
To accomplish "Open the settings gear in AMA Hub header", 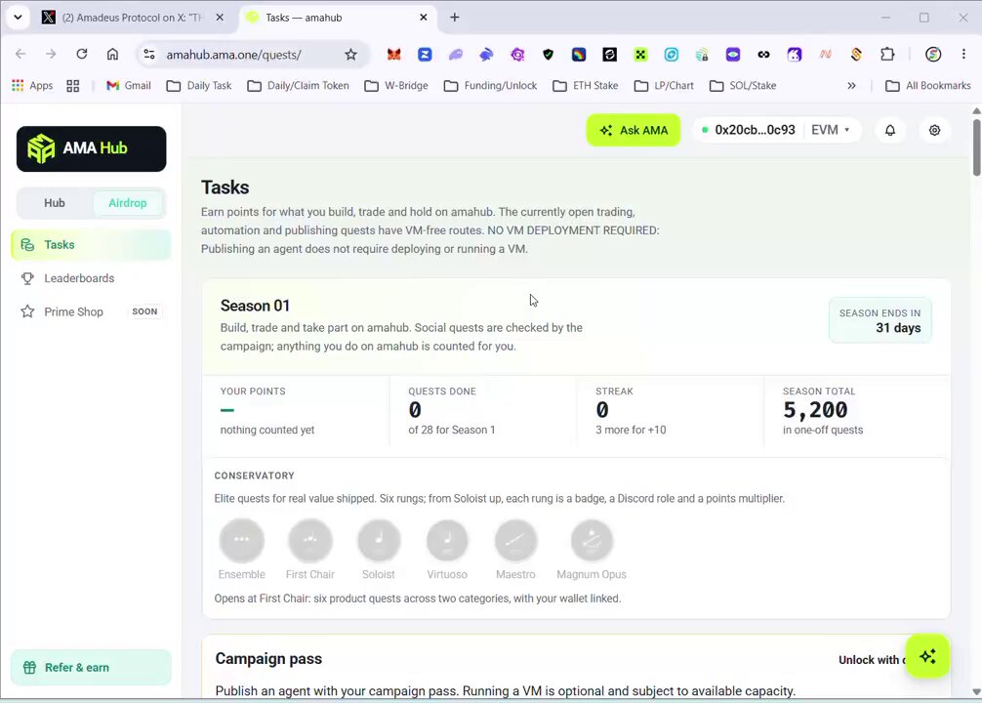I will click(x=934, y=130).
